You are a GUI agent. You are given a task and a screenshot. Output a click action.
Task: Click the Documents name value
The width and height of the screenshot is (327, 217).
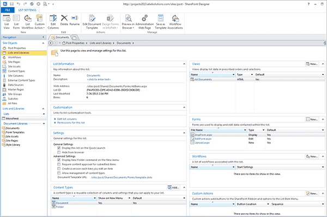coord(93,76)
